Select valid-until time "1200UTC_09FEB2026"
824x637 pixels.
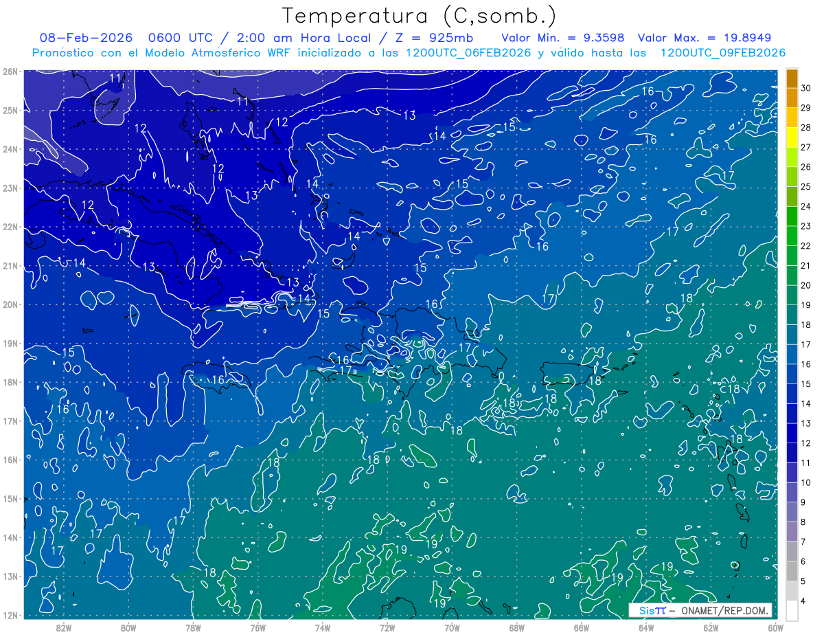[x=722, y=53]
